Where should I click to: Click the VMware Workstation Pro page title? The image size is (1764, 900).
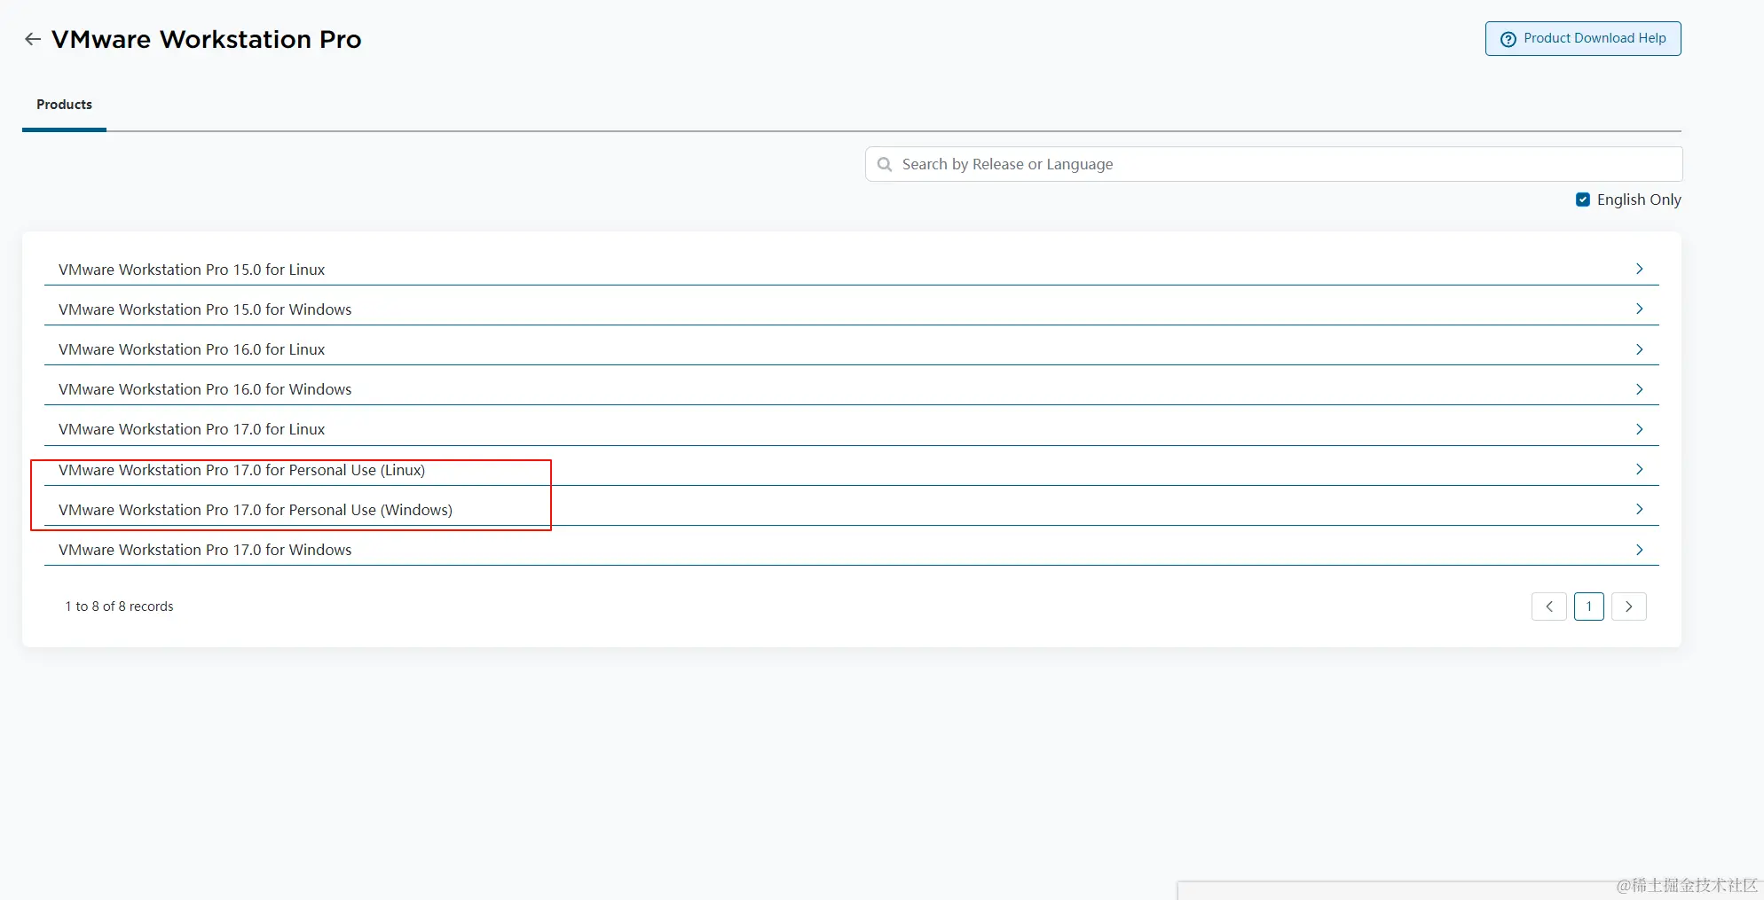coord(207,39)
